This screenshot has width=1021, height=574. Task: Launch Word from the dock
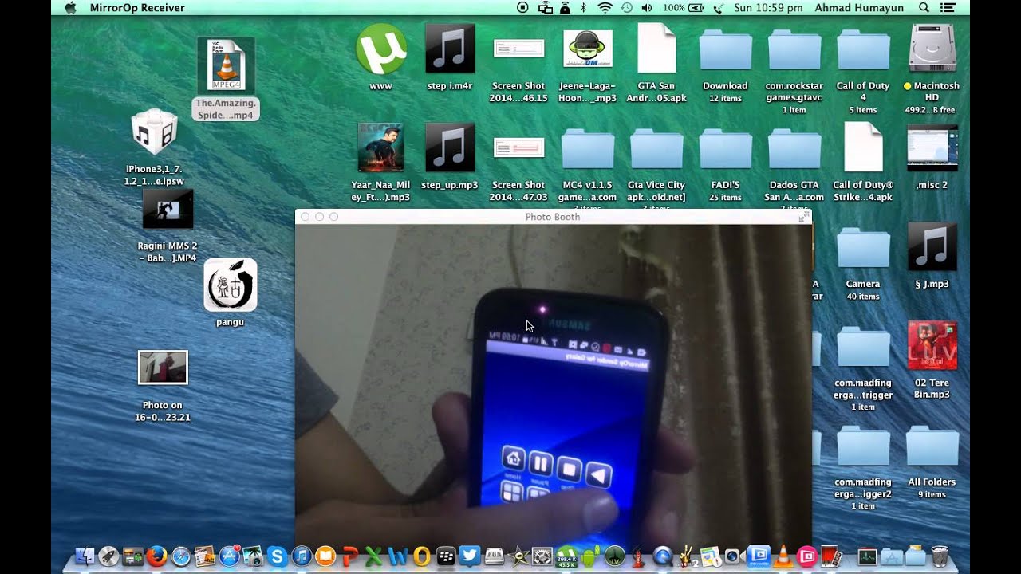(x=397, y=556)
